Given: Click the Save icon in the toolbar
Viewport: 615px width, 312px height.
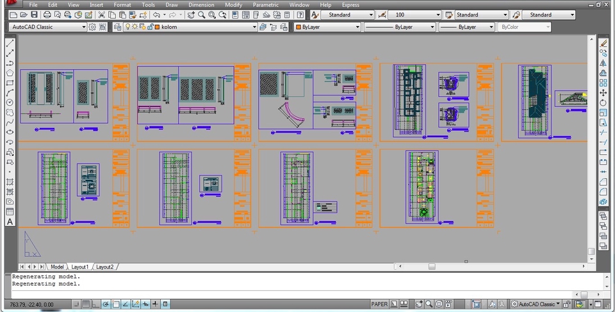Looking at the screenshot, I should click(x=34, y=15).
